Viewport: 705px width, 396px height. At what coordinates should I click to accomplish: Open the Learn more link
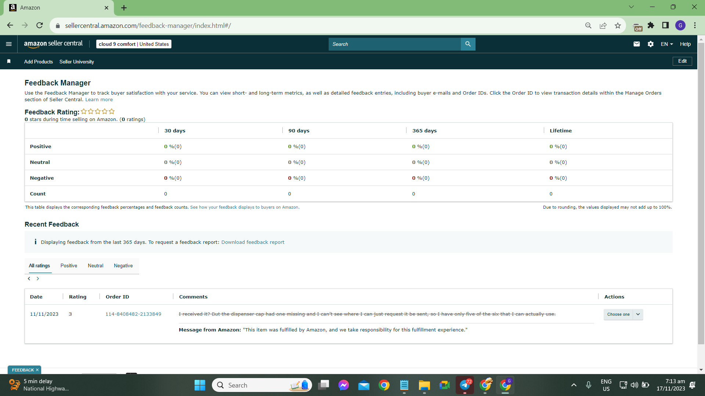click(99, 100)
